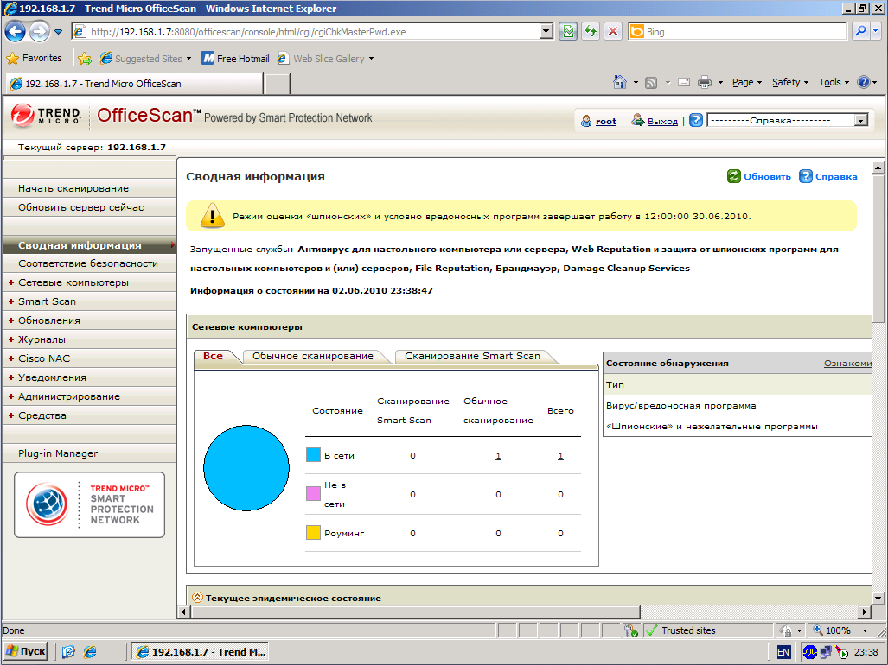The width and height of the screenshot is (888, 665).
Task: Expand Администрирование sidebar menu
Action: (90, 396)
